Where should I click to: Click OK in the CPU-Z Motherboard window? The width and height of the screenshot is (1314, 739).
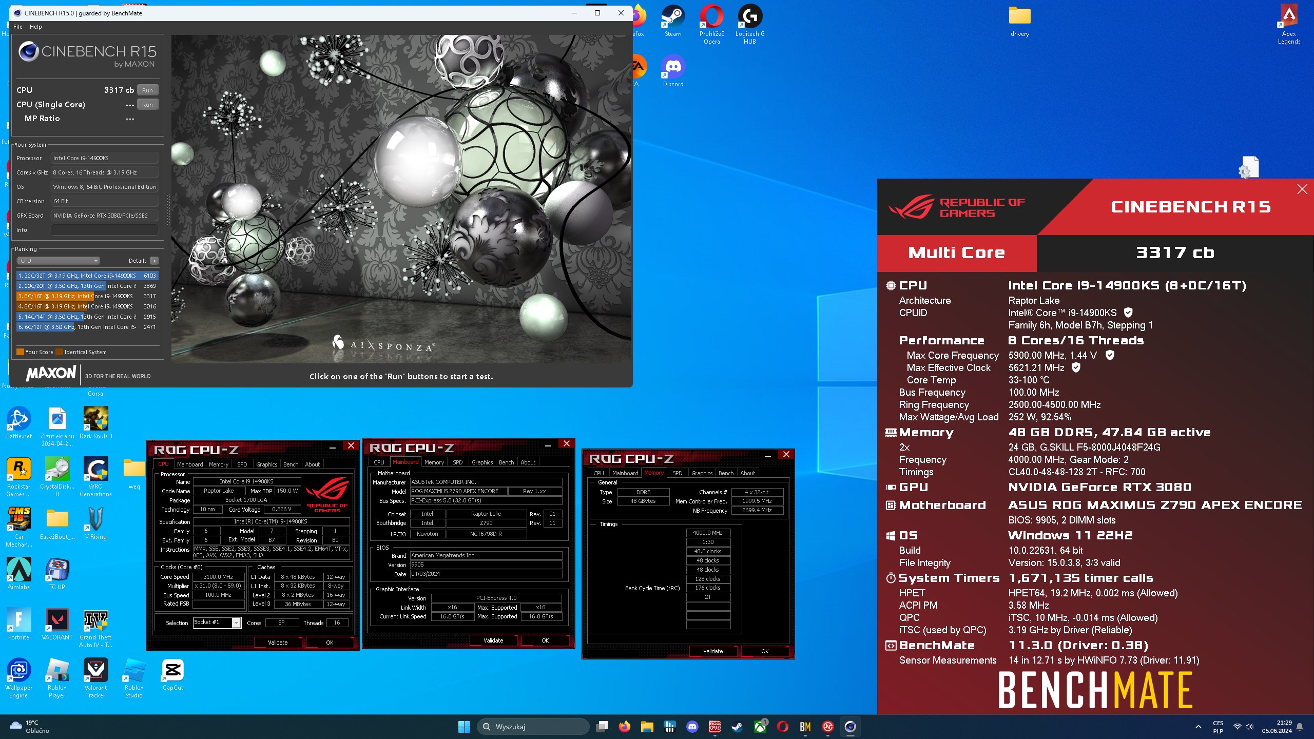click(x=545, y=640)
